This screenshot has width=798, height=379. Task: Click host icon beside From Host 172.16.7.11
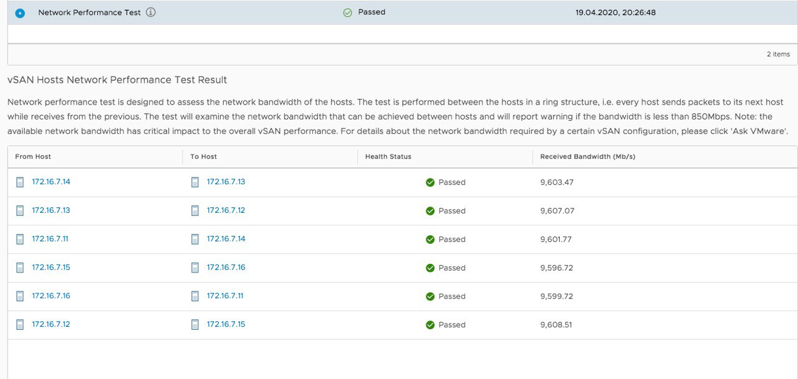(x=21, y=239)
